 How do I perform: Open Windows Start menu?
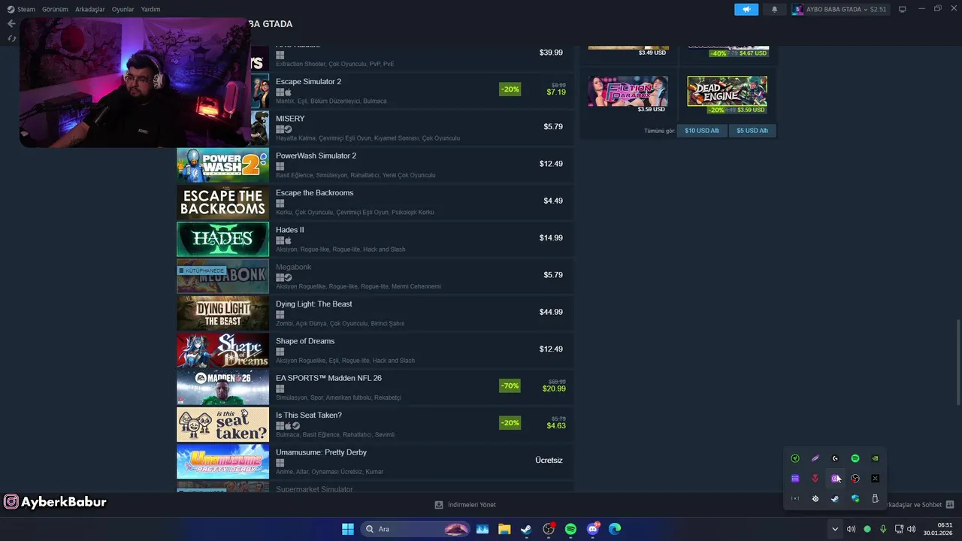point(348,529)
